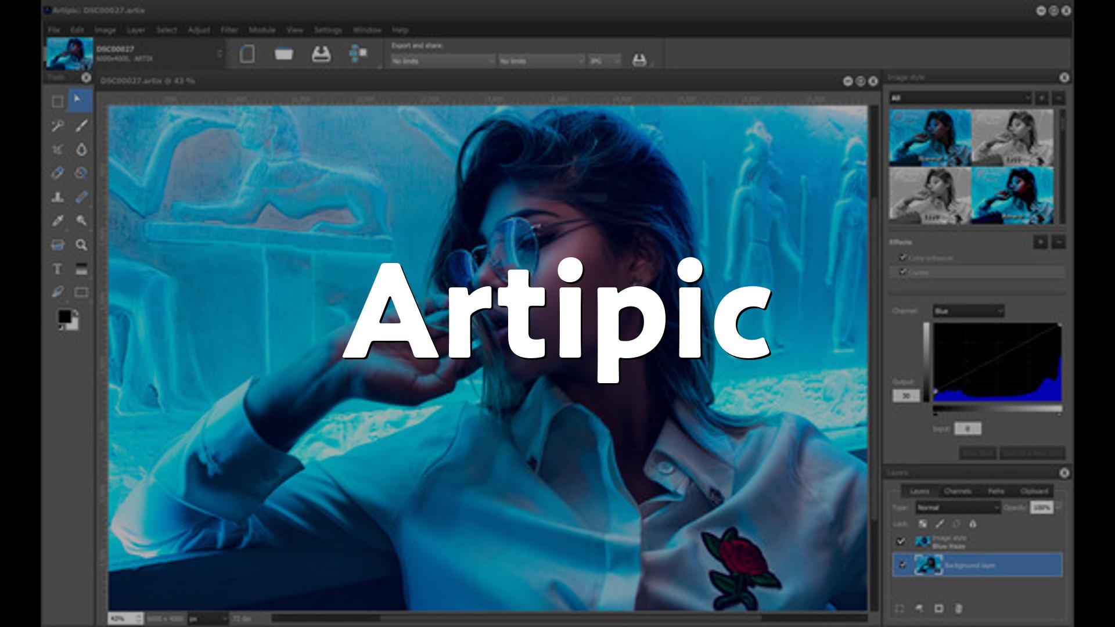Open the JPG export format dropdown
The width and height of the screenshot is (1115, 627).
click(604, 60)
